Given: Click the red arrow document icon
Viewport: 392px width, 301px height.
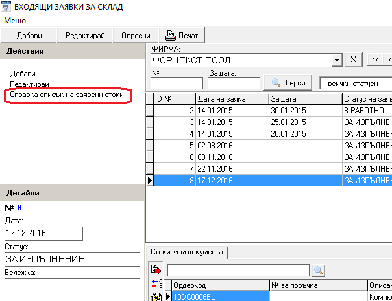Looking at the screenshot, I should point(156,269).
